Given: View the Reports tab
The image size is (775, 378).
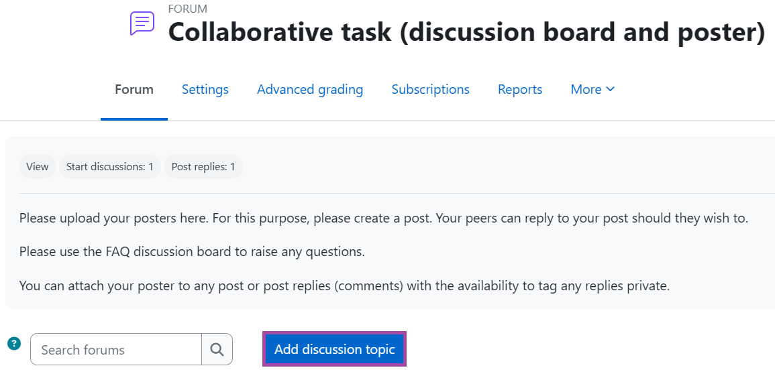Looking at the screenshot, I should point(520,89).
